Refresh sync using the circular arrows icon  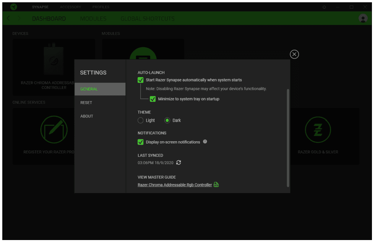coord(179,162)
